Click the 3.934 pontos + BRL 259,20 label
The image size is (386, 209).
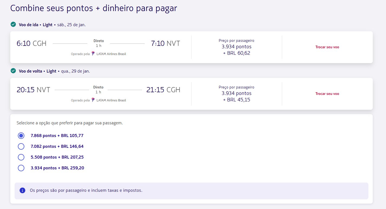(57, 168)
